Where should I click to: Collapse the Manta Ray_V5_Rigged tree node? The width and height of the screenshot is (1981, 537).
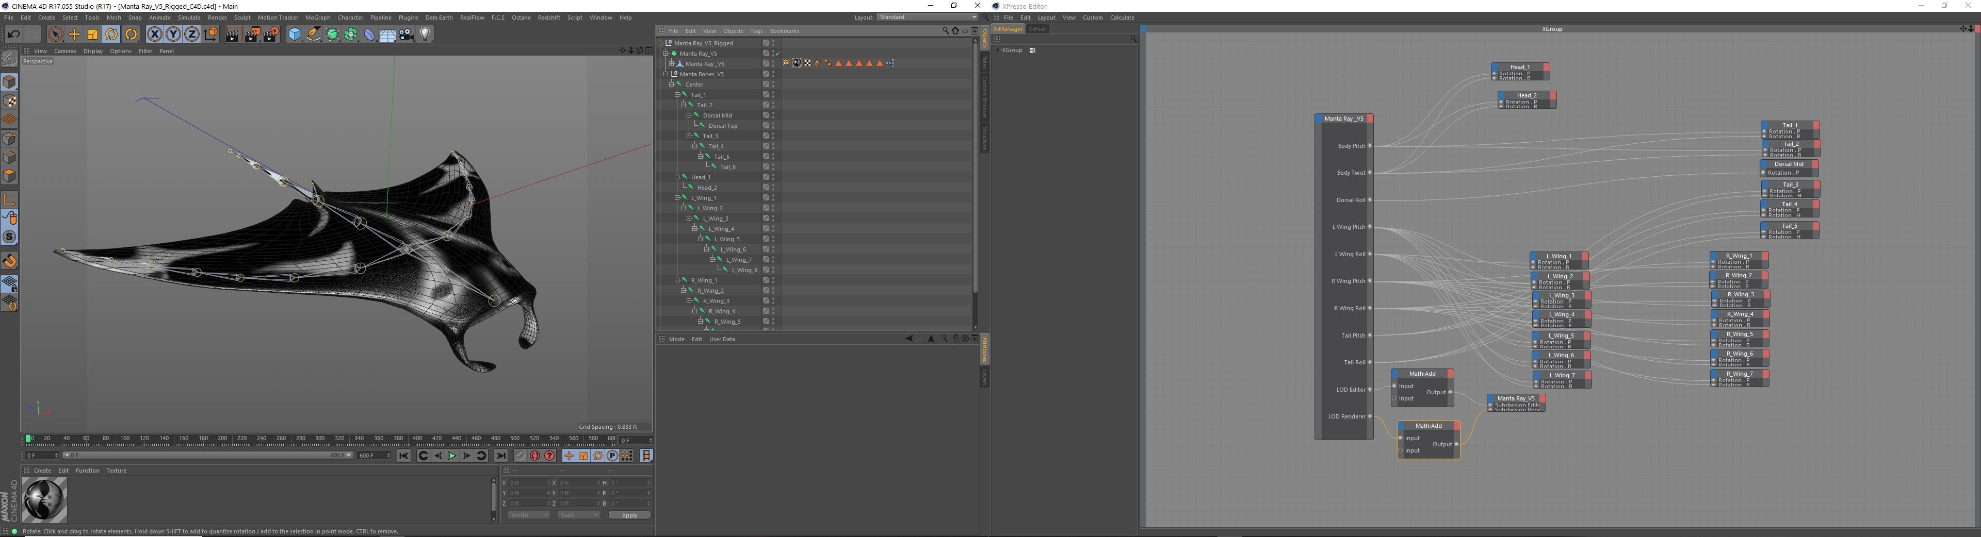pos(660,43)
